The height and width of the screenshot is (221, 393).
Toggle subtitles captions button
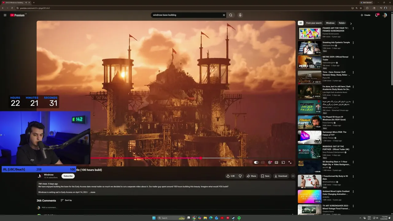click(x=263, y=162)
